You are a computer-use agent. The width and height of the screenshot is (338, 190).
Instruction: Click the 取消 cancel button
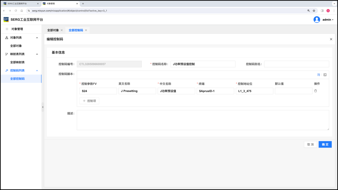(310, 144)
